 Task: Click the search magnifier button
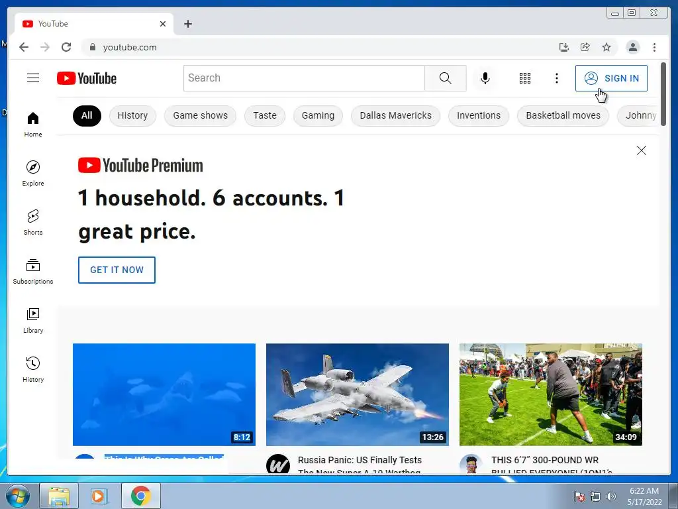tap(446, 78)
